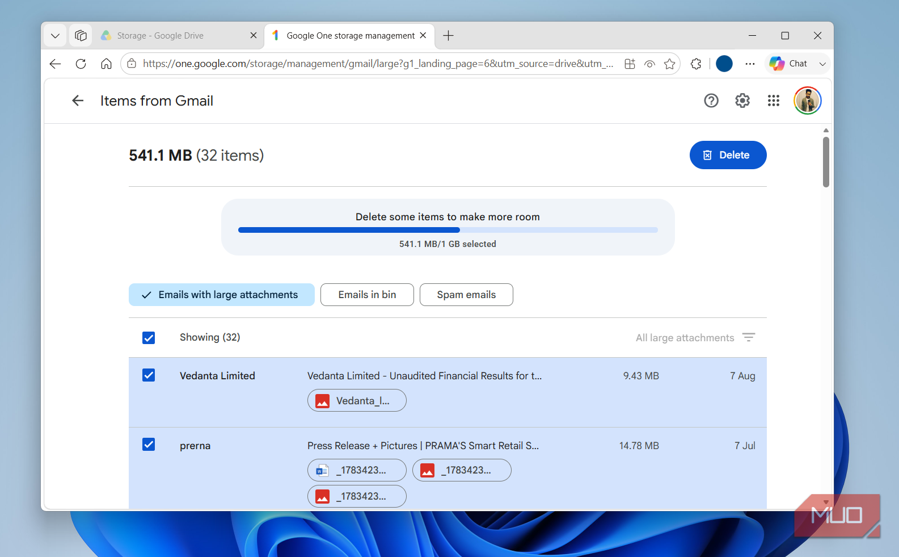Go back using the browser back arrow

point(55,64)
